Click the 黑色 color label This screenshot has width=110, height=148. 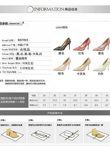(61, 53)
